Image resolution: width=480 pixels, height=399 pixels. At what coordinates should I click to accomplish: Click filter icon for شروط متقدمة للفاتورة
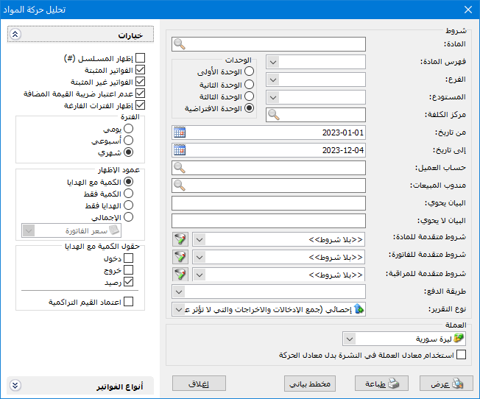coord(180,257)
